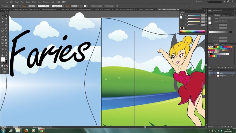Open the gradient Type dropdown
The height and width of the screenshot is (133, 236).
coord(225,18)
